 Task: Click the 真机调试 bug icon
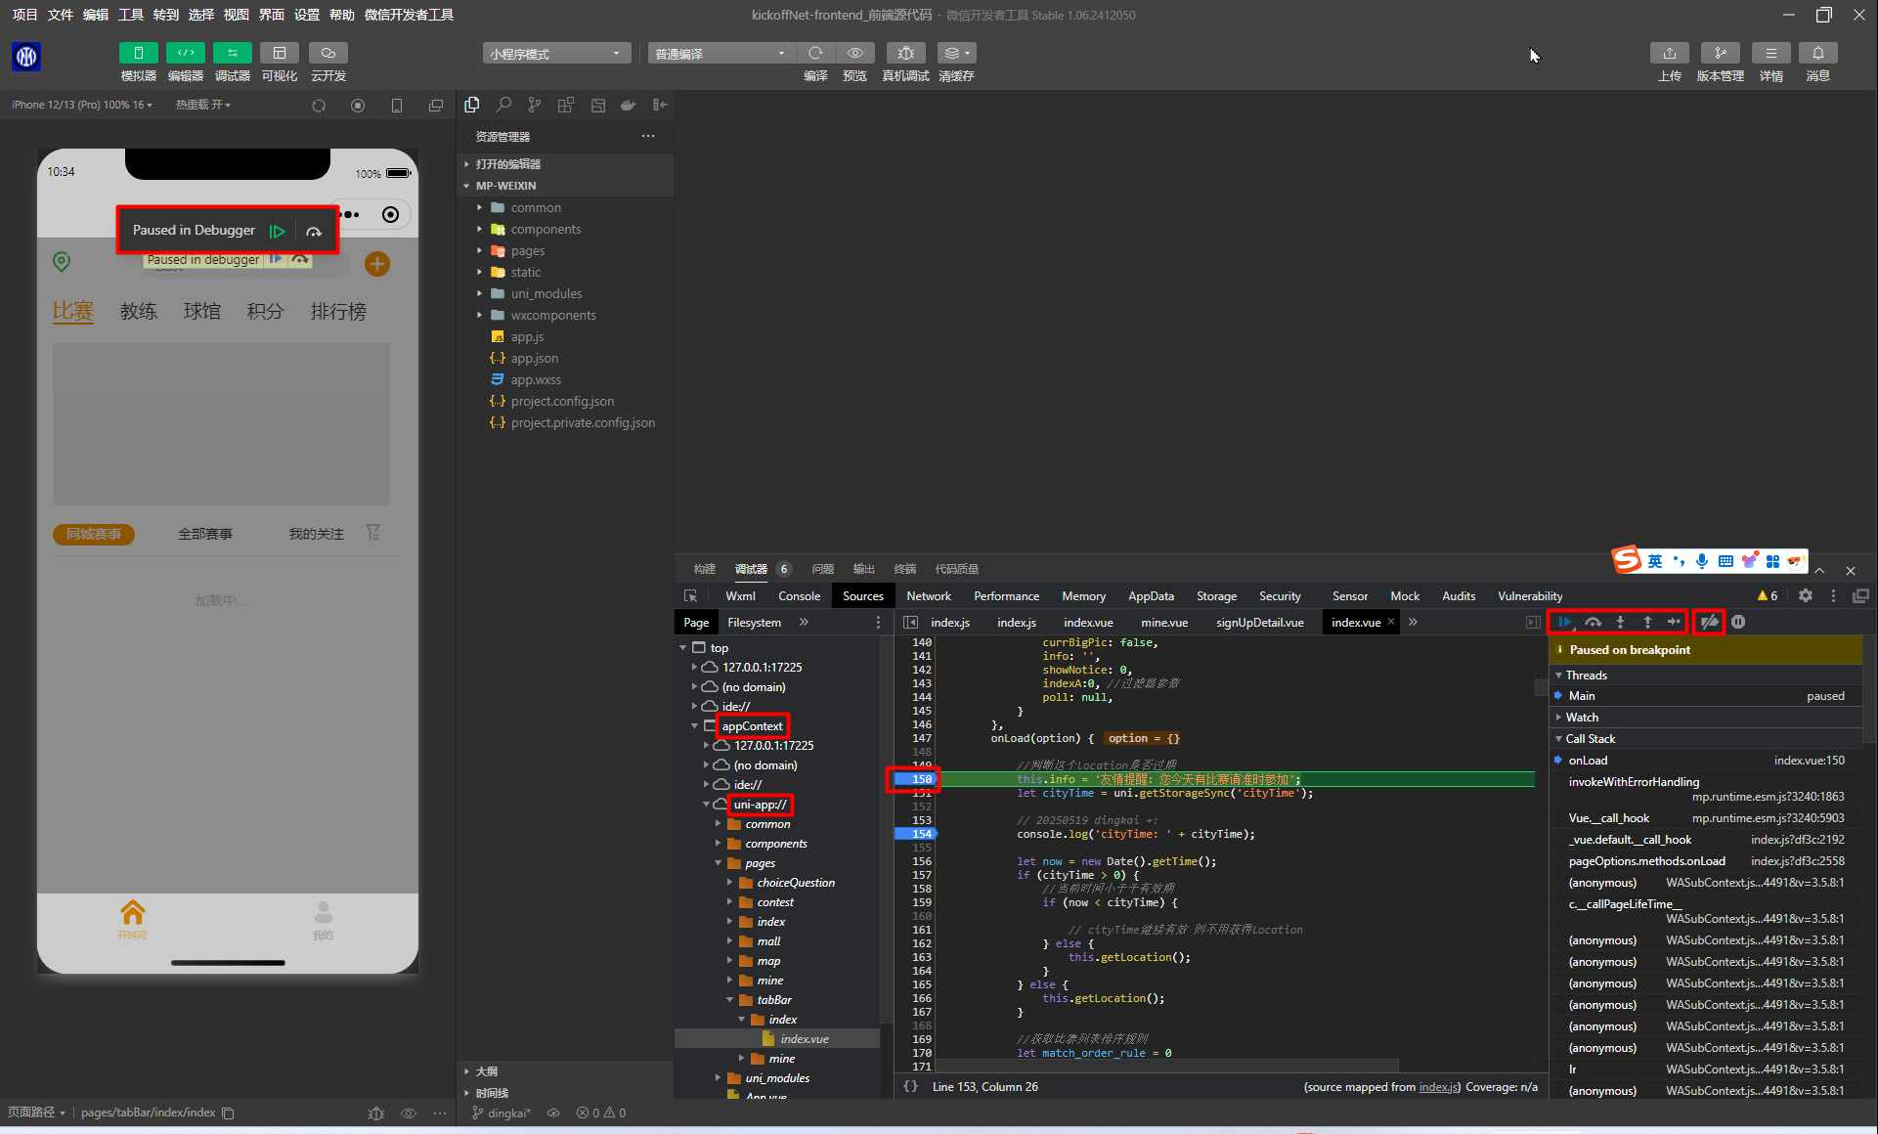(x=905, y=53)
